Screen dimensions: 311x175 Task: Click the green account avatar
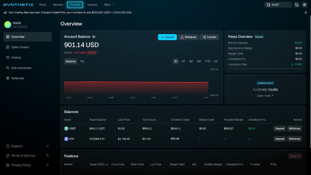pos(8,25)
